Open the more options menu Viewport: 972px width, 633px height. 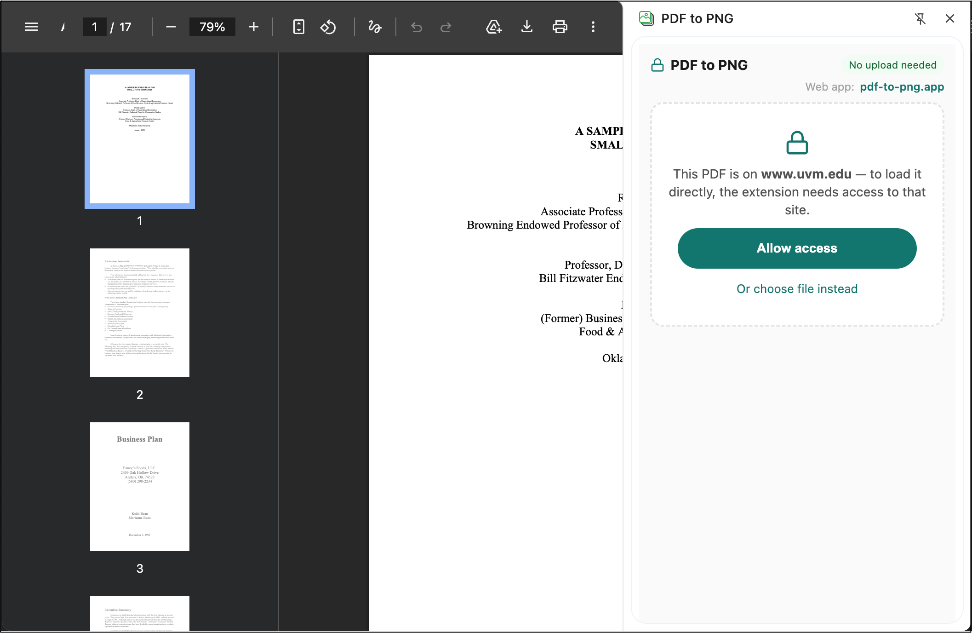[x=593, y=27]
